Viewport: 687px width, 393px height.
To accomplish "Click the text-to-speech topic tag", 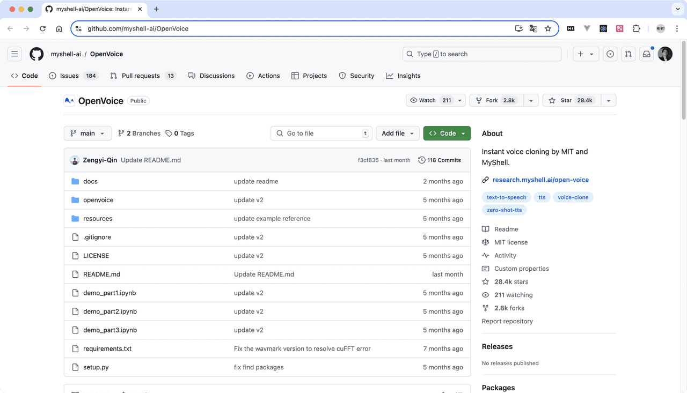I will (x=506, y=197).
